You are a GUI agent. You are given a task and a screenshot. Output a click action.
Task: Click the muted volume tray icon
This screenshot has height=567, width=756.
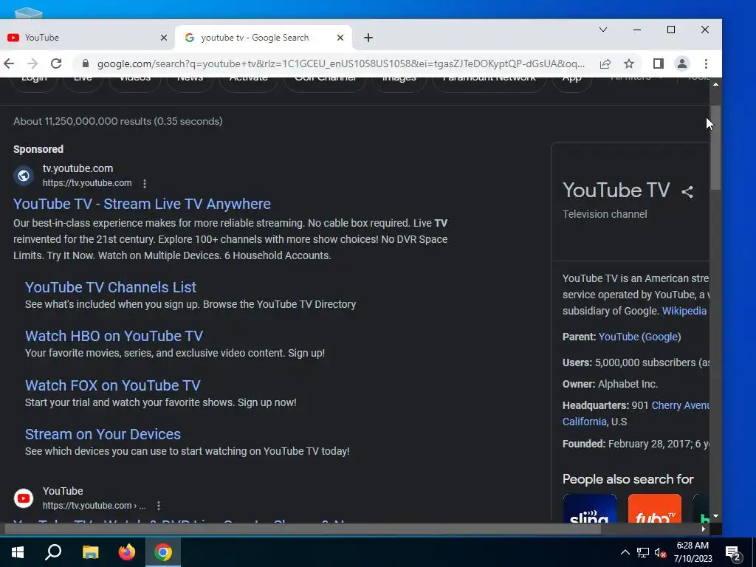click(x=661, y=552)
